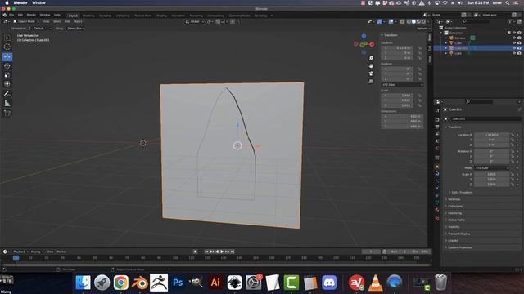Switch viewport shading to Wireframe mode

click(x=409, y=21)
